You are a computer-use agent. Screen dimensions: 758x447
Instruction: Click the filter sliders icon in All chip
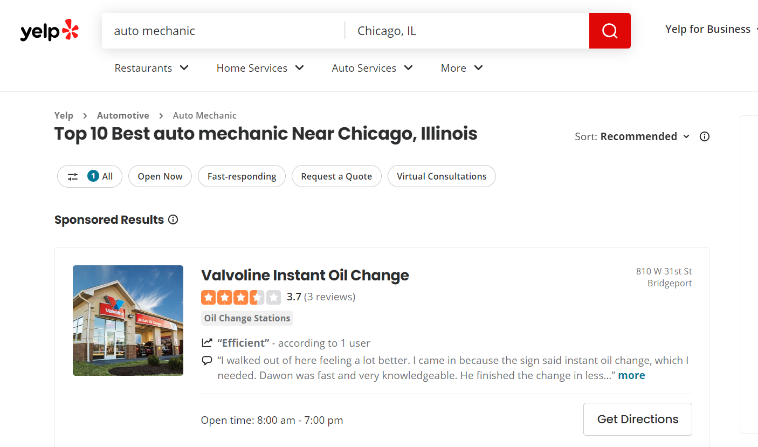(x=73, y=176)
